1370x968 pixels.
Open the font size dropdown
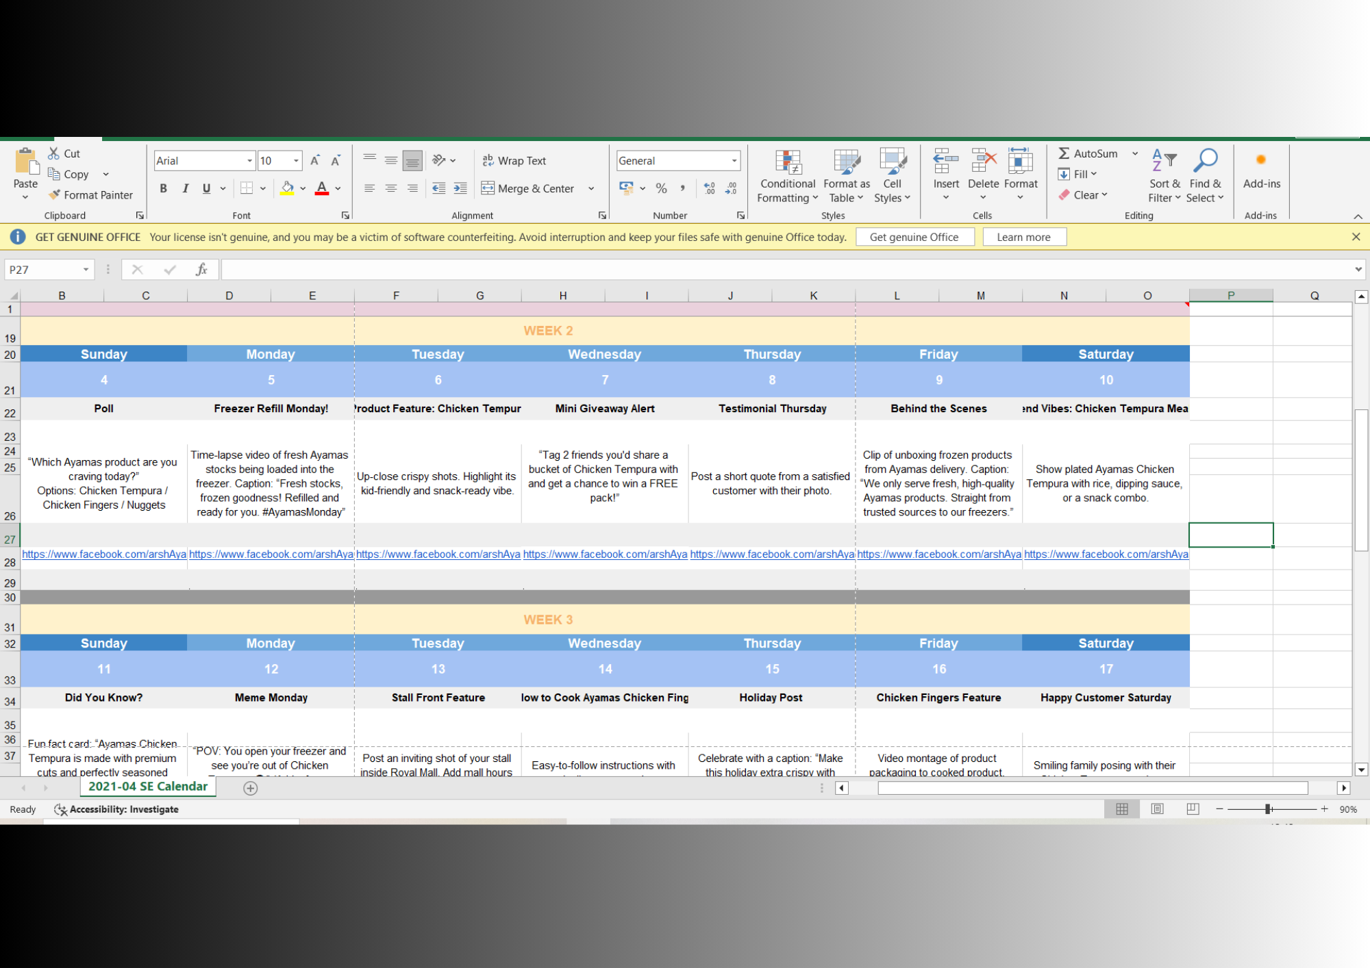[296, 161]
